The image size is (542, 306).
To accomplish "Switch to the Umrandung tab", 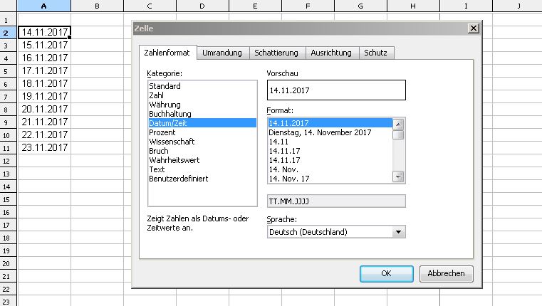I will (x=222, y=53).
